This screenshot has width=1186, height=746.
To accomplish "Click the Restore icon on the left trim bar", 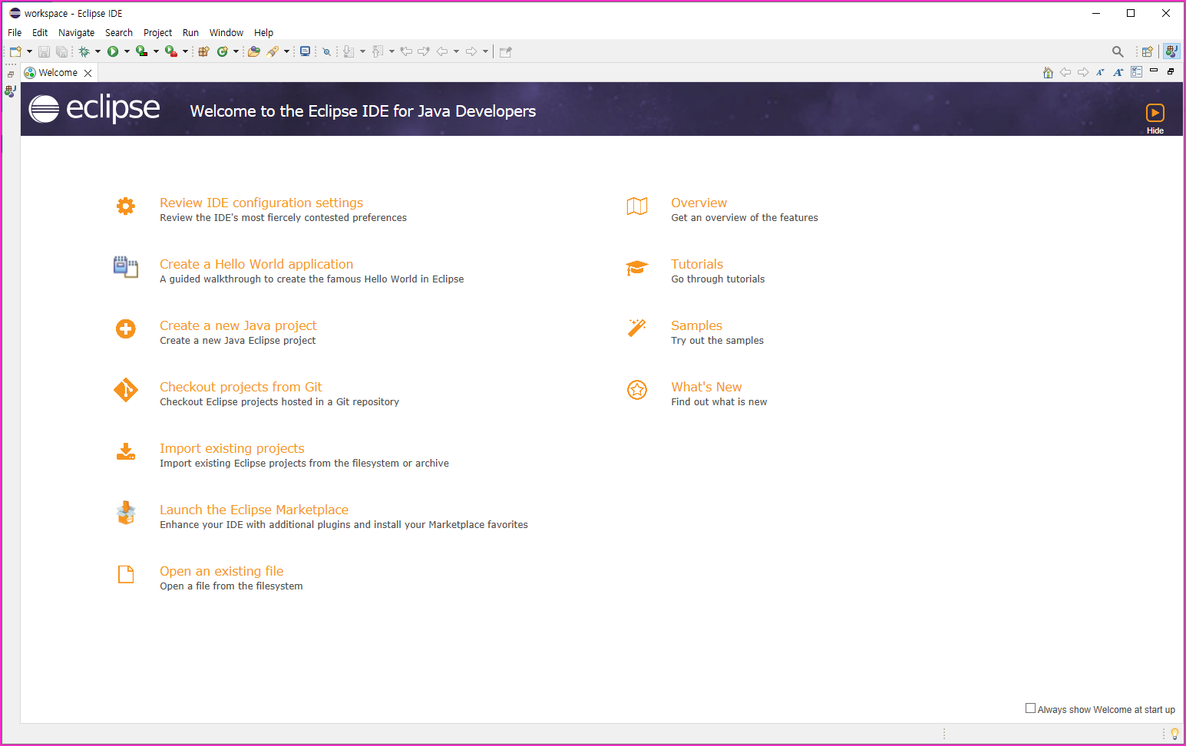I will coord(11,74).
